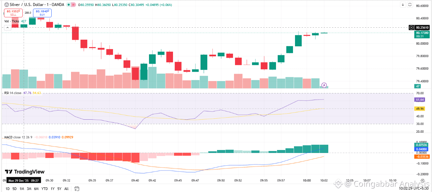Open the download chart icon at top right

coord(403,5)
